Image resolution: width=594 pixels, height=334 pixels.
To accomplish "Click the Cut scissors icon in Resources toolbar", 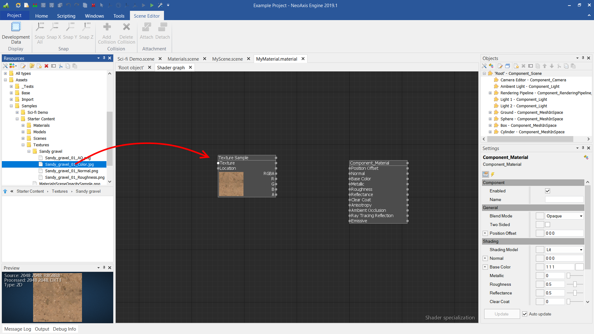I will coord(61,66).
